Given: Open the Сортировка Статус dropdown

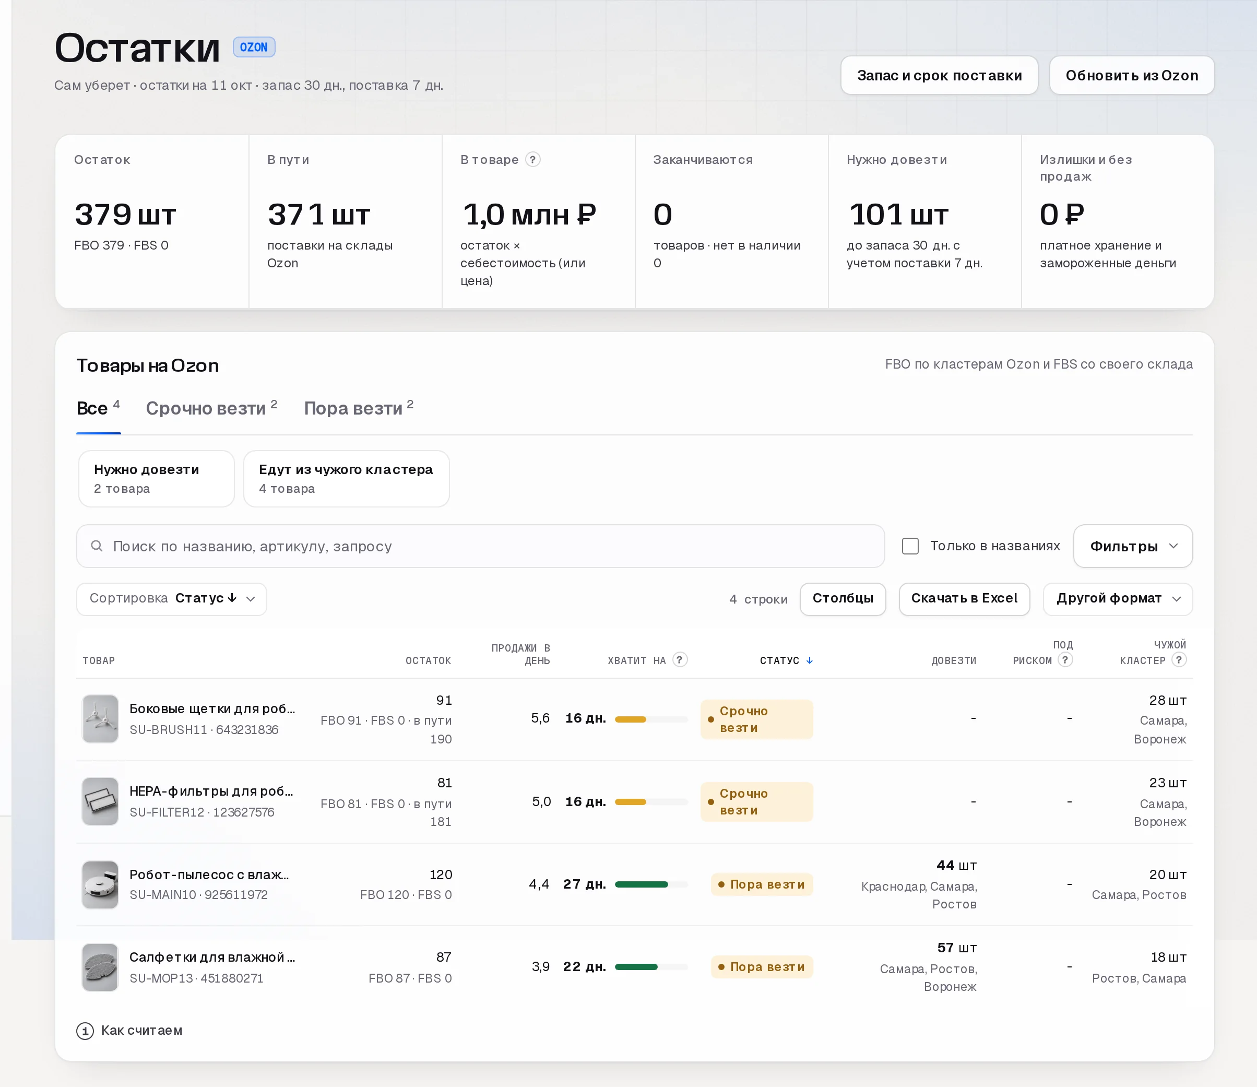Looking at the screenshot, I should [x=172, y=599].
